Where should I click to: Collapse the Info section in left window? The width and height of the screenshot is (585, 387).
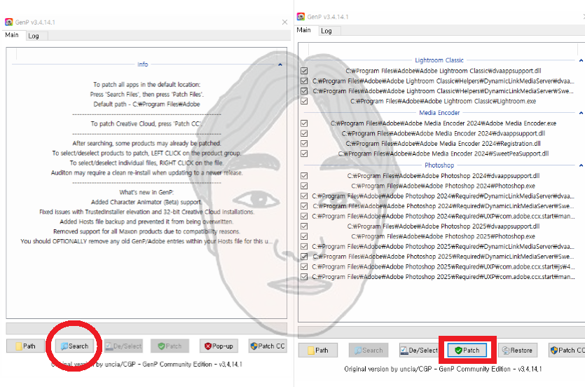[280, 64]
